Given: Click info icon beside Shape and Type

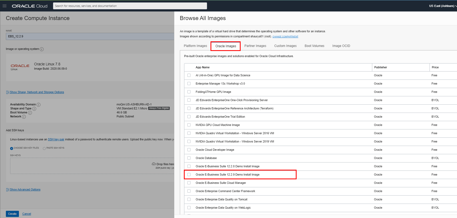Looking at the screenshot, I should pos(34,109).
